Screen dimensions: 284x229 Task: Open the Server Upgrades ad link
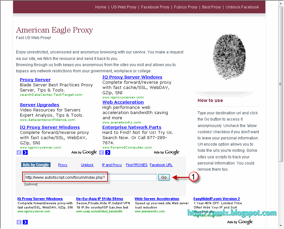click(x=39, y=105)
